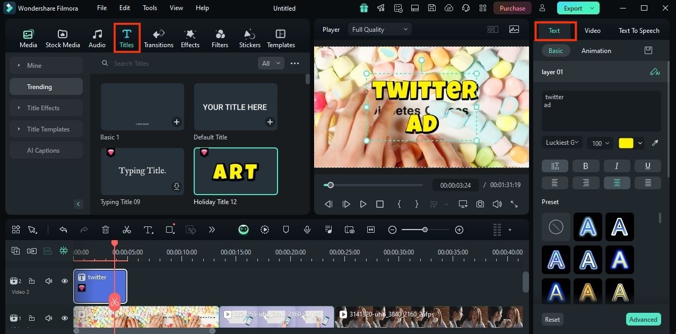
Task: Click the timeline zoom slider handle
Action: point(425,230)
